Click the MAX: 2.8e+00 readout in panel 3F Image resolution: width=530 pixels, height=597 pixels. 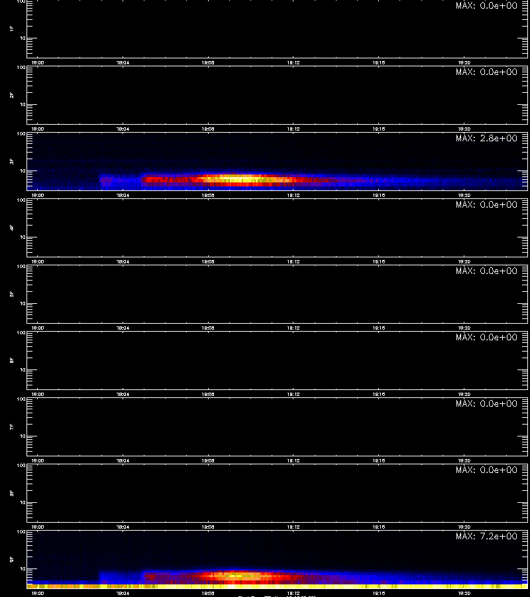pos(486,138)
